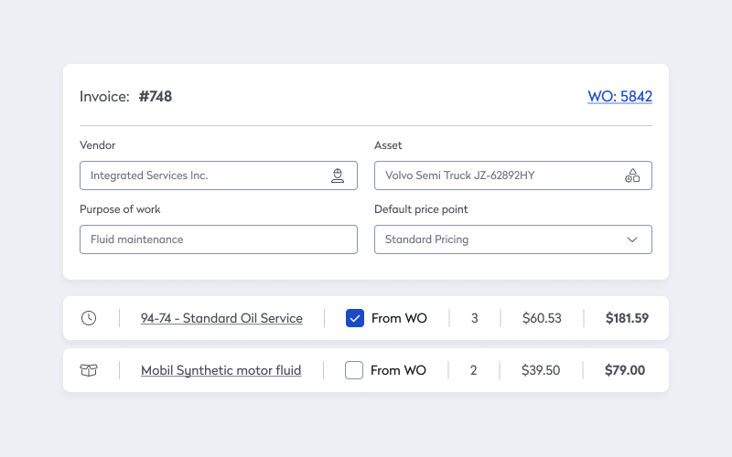This screenshot has height=457, width=732.
Task: Click the box icon beside Mobil Synthetic fluid
Action: 89,370
